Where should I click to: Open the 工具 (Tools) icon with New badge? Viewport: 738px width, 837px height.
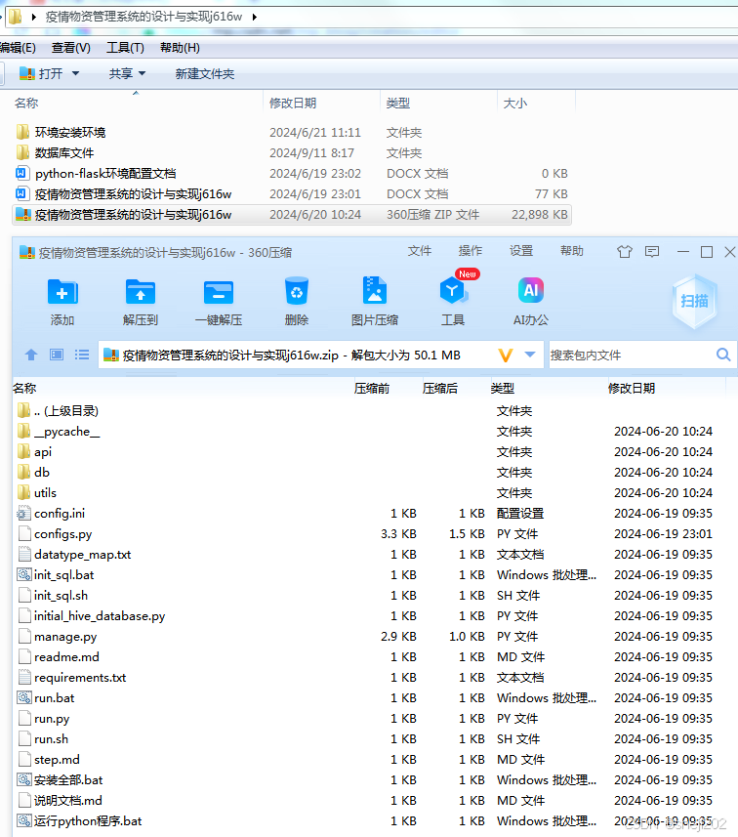point(453,291)
